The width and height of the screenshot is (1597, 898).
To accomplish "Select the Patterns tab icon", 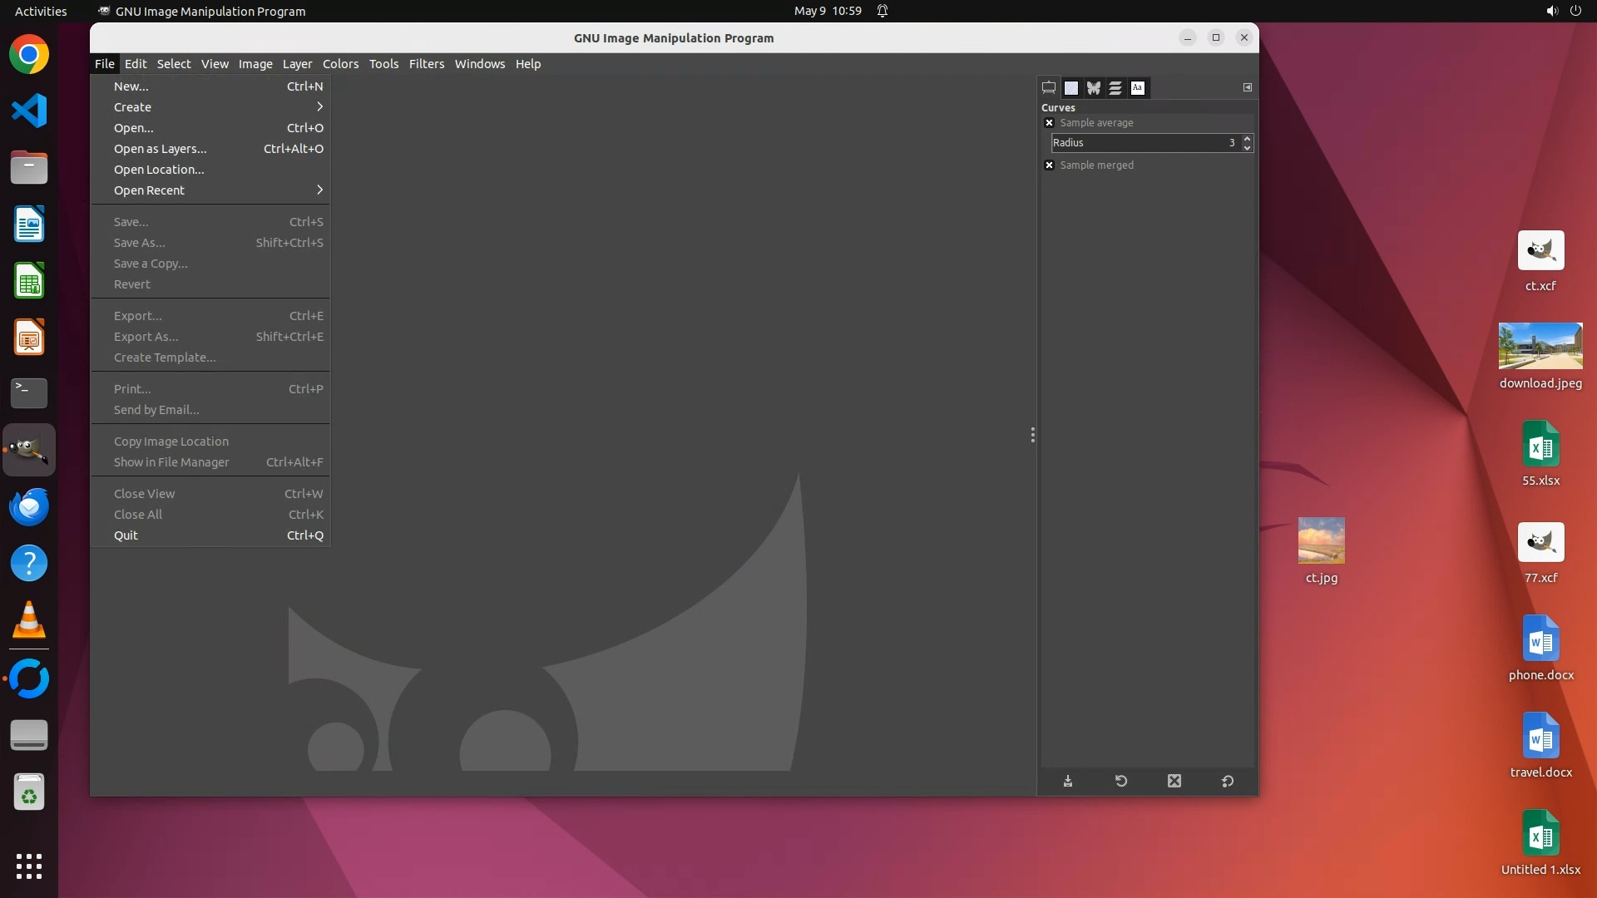I will pyautogui.click(x=1071, y=87).
